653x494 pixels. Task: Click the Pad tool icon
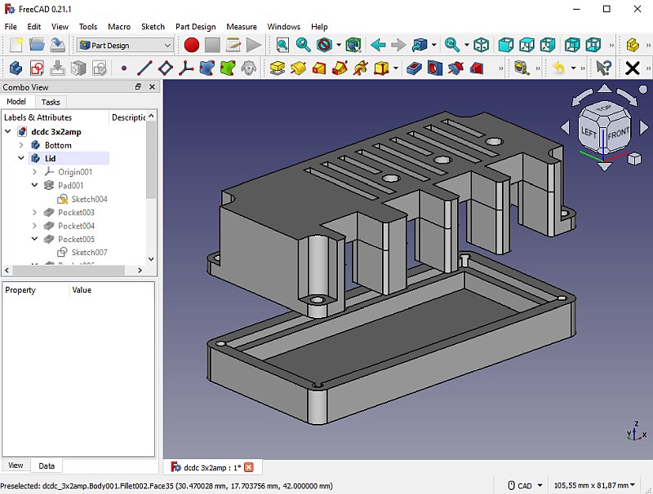[278, 68]
